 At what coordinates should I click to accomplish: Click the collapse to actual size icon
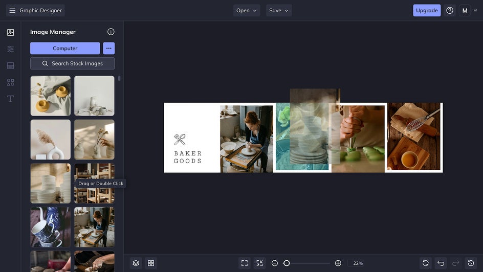pos(260,263)
